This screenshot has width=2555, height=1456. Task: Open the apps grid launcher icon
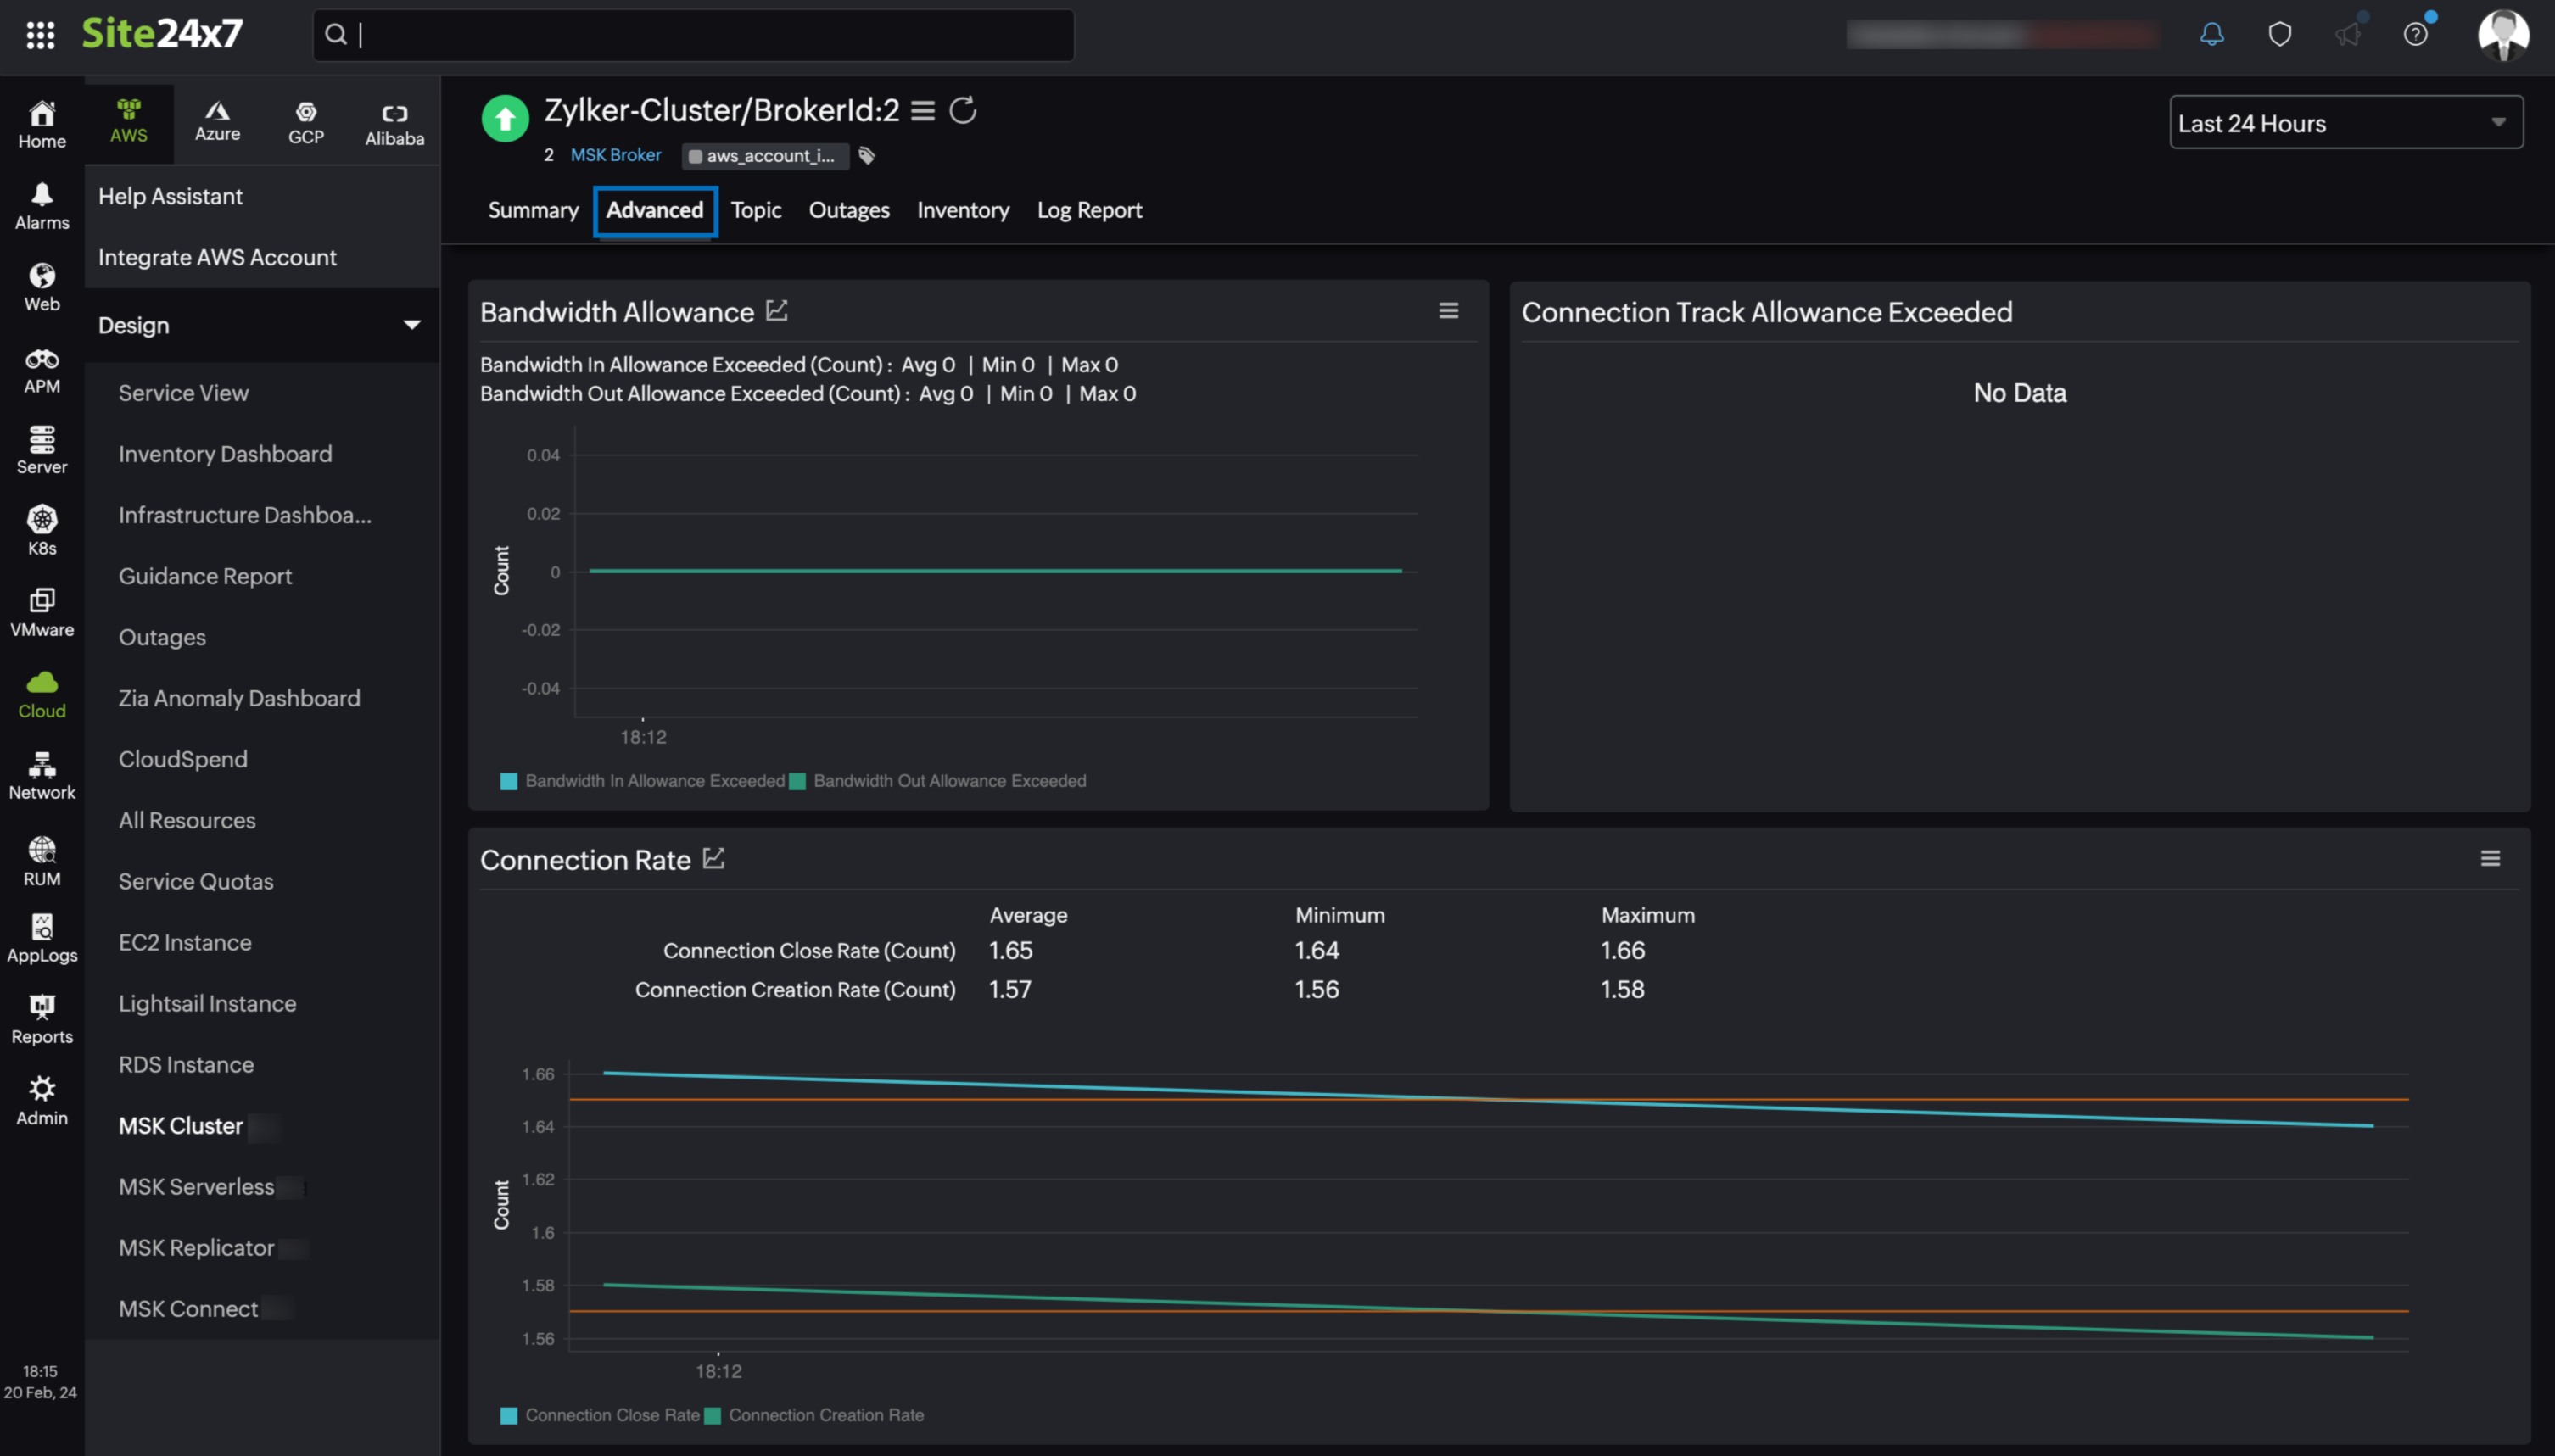pyautogui.click(x=40, y=35)
